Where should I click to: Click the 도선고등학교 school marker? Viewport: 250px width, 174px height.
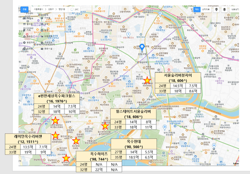106,37
